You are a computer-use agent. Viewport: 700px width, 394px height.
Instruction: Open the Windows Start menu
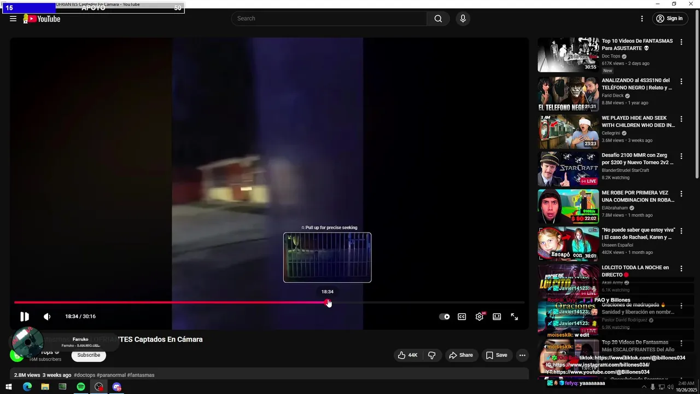9,387
